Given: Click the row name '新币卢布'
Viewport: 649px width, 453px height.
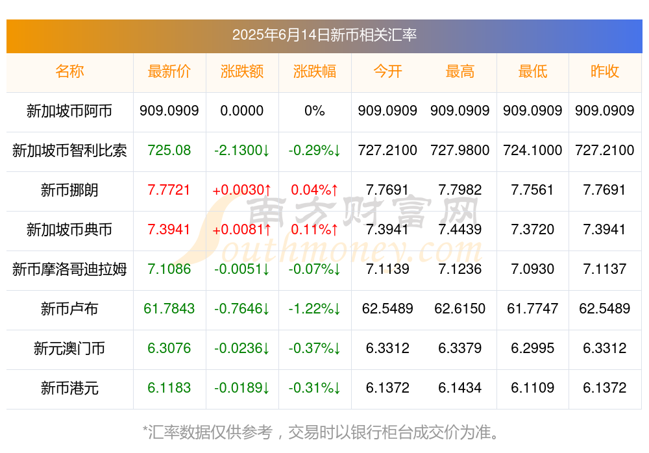Looking at the screenshot, I should [x=69, y=309].
